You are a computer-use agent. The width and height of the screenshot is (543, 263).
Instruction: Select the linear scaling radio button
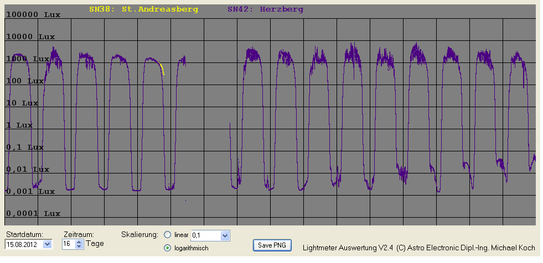[x=168, y=235]
